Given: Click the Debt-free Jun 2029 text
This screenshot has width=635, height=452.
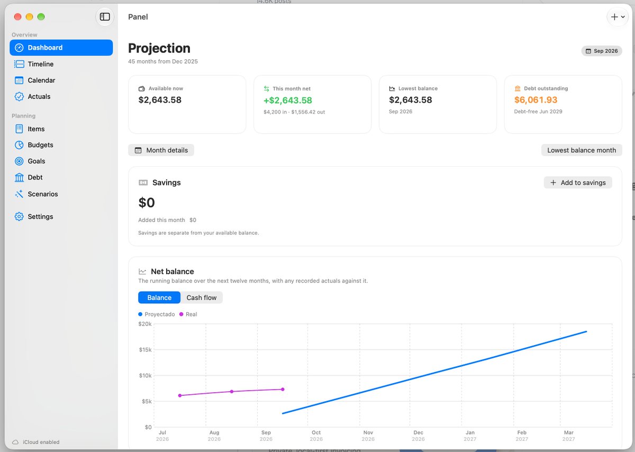Looking at the screenshot, I should click(538, 112).
